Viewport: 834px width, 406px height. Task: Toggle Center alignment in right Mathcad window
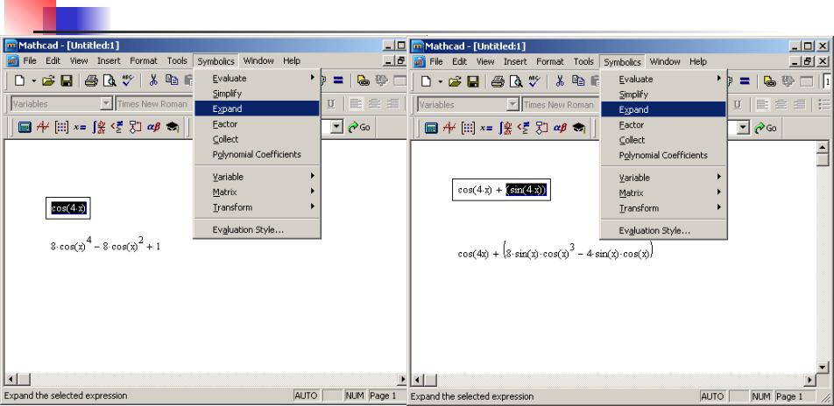[x=781, y=105]
